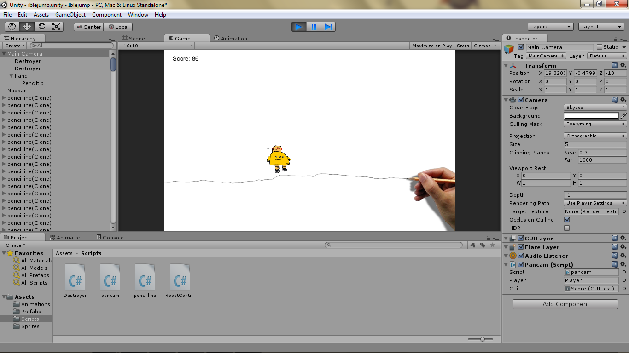This screenshot has width=629, height=353.
Task: Change the Projection dropdown from Orthographic
Action: [x=595, y=136]
